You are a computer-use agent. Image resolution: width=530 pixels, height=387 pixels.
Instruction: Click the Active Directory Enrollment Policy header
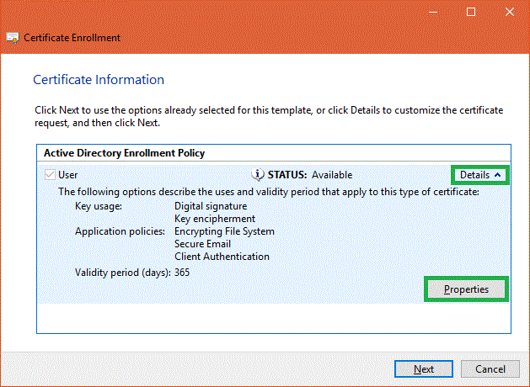pyautogui.click(x=124, y=153)
